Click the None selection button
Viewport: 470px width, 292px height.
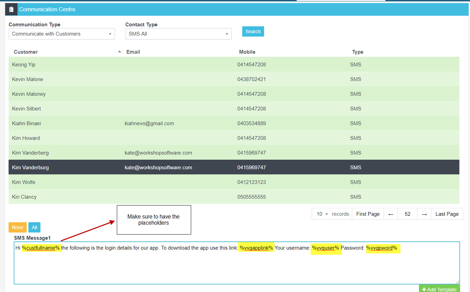click(17, 227)
